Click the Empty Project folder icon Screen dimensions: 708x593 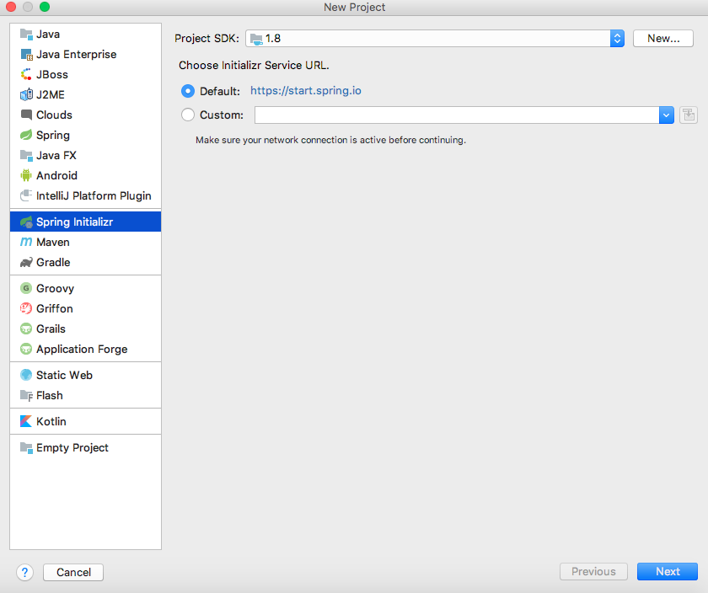click(26, 447)
